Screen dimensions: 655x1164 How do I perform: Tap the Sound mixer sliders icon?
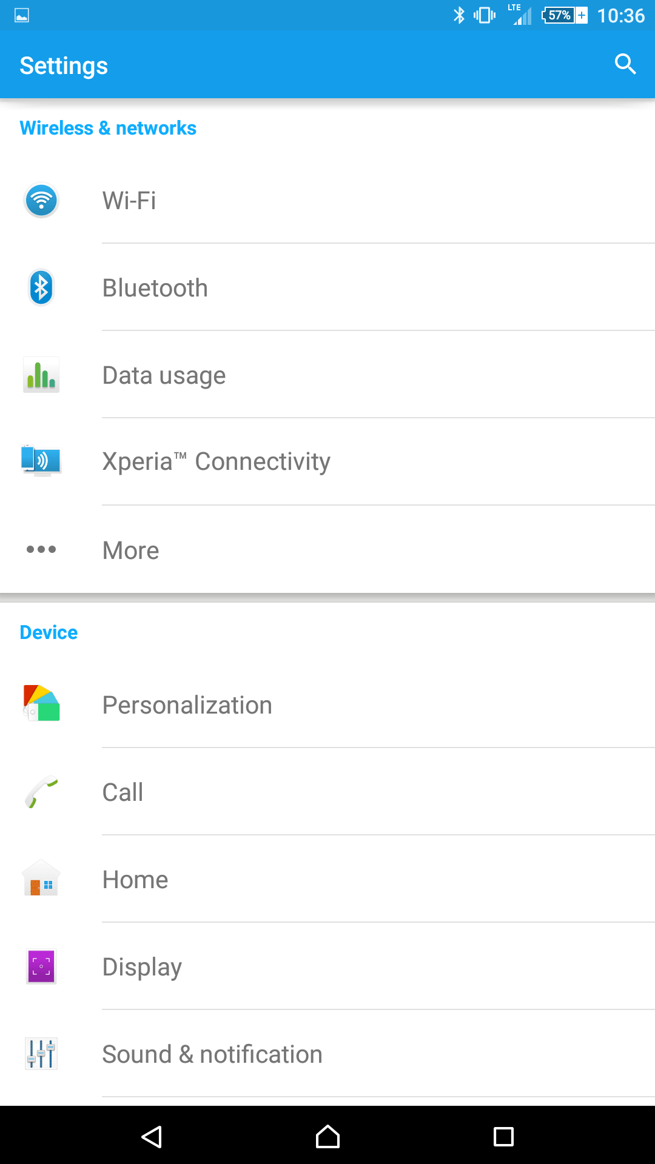pos(41,1054)
